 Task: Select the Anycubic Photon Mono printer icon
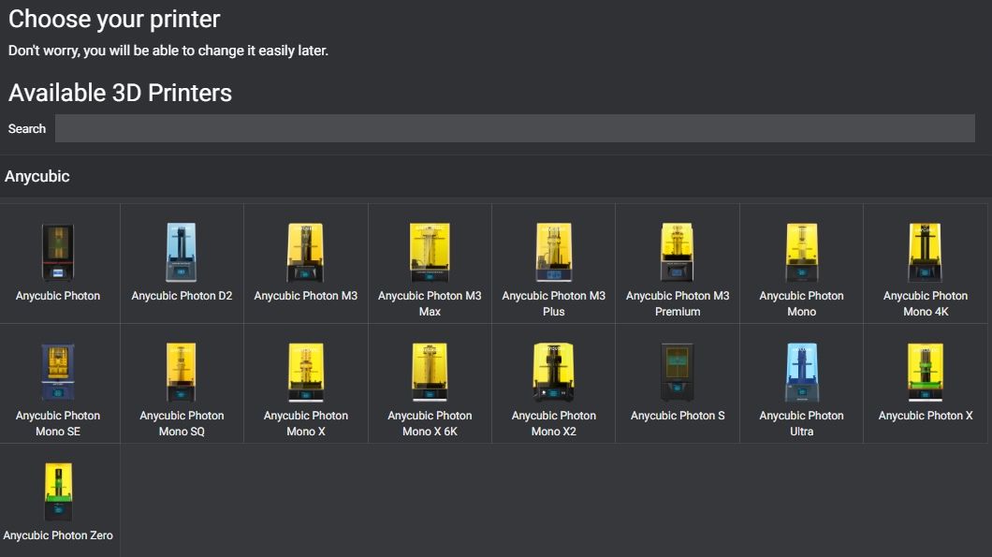pyautogui.click(x=801, y=252)
